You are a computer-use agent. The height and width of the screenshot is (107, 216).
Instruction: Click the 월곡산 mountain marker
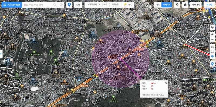52,51
